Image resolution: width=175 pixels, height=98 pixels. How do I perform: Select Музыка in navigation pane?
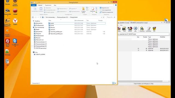[38, 38]
